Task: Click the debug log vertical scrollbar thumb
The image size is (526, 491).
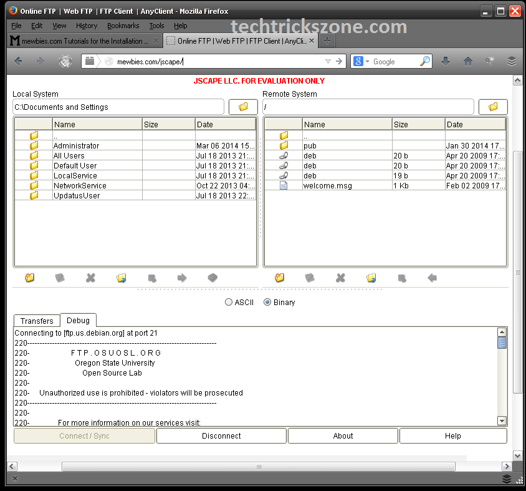Action: point(502,343)
